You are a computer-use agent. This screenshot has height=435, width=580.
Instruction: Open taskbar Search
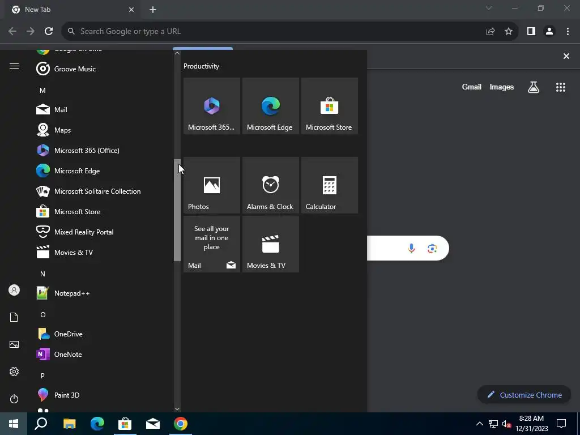click(x=41, y=424)
